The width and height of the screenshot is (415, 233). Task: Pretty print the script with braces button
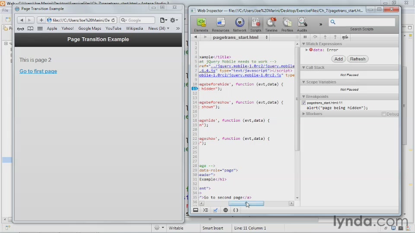(236, 210)
